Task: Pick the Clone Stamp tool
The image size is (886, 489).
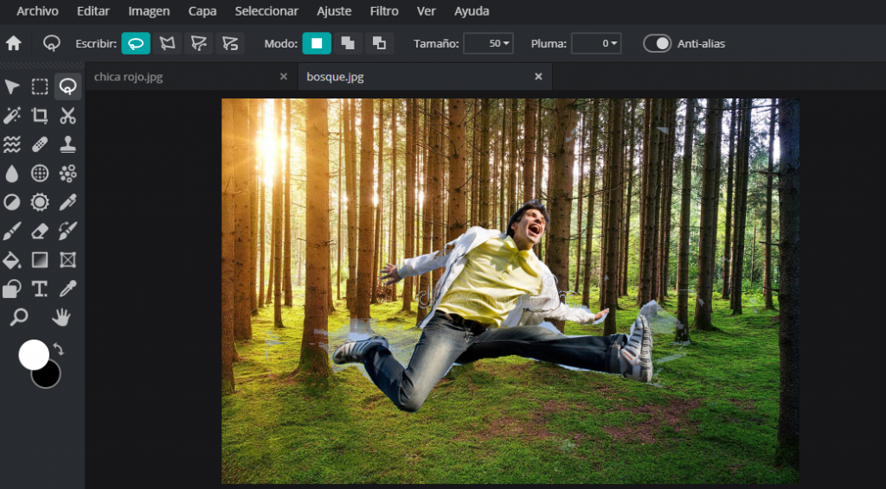Action: point(67,144)
